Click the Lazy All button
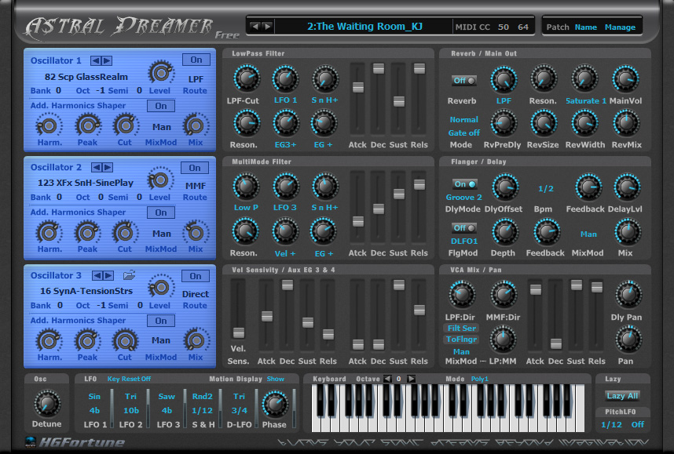Viewport: 674px width, 454px height. click(622, 396)
